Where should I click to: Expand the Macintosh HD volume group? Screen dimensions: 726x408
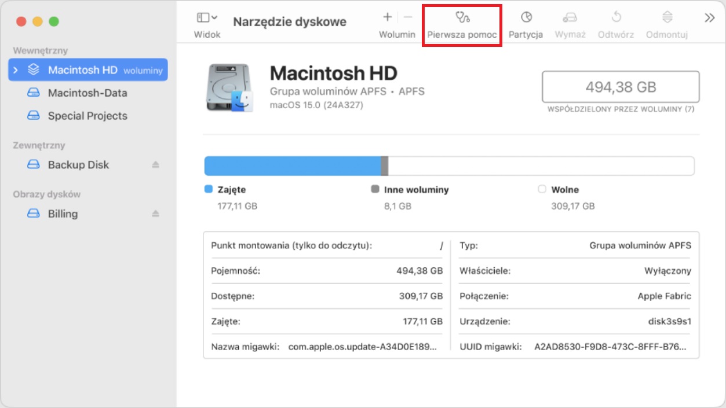(x=16, y=70)
